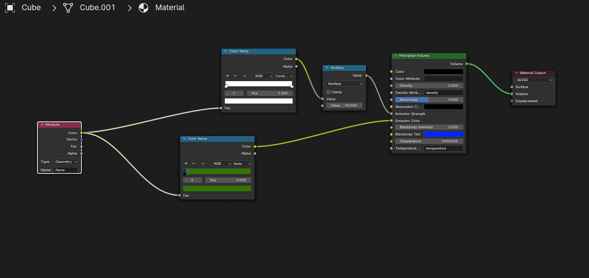Click the Anisotropy slider
This screenshot has width=589, height=278.
[429, 100]
